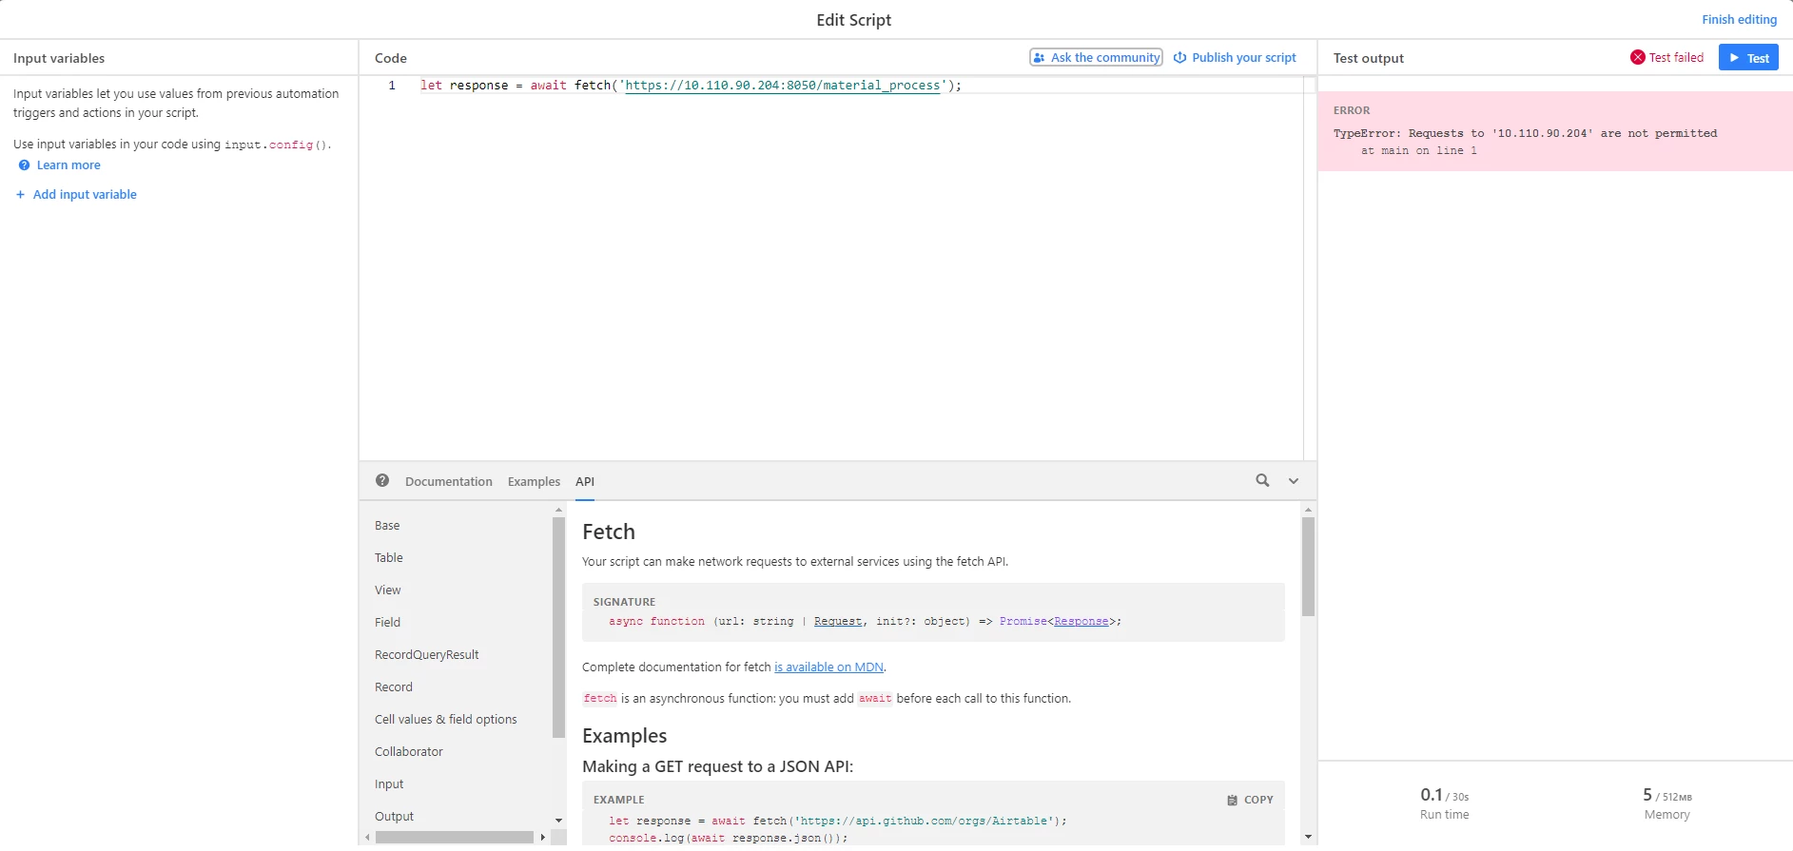Run the script with the Test button
Image resolution: width=1793 pixels, height=851 pixels.
tap(1748, 58)
